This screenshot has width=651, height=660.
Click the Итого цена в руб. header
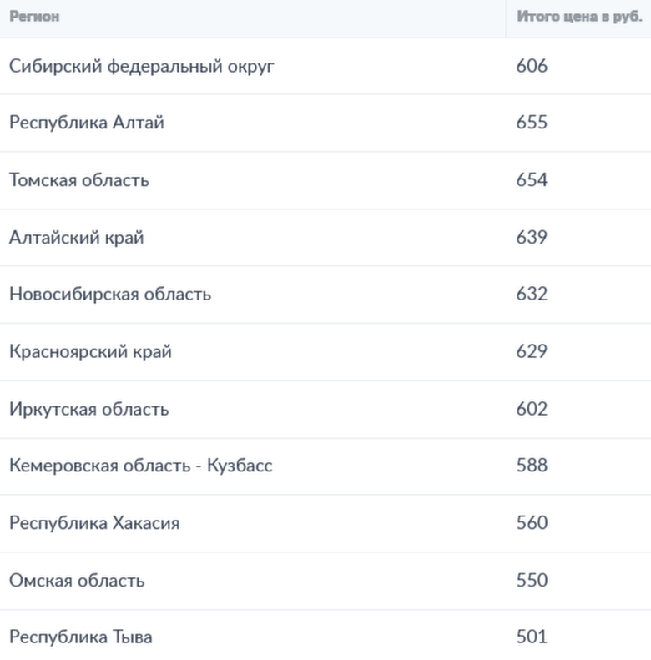point(579,17)
